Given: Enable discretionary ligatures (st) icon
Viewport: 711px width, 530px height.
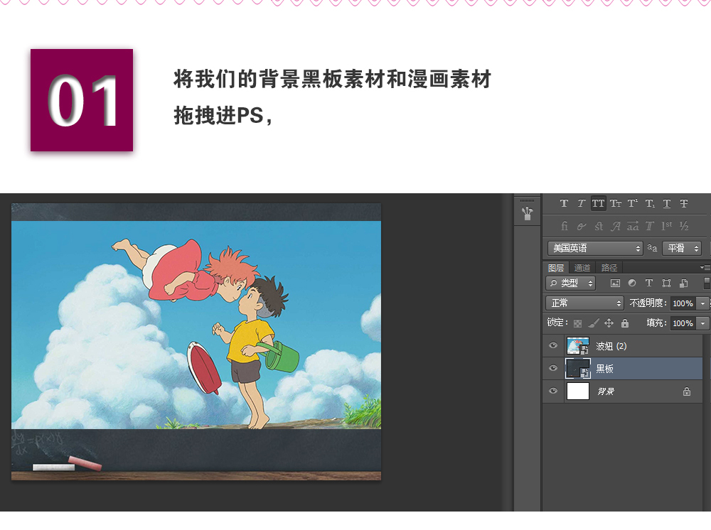Looking at the screenshot, I should pos(599,226).
